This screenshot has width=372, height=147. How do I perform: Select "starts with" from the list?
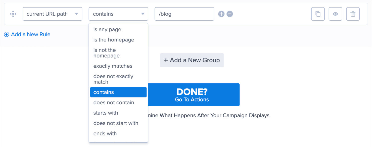click(106, 113)
